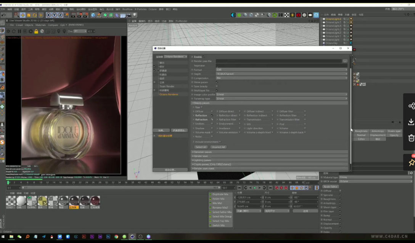Open the Format dropdown showing EXR
Viewport: 415px width, 243px height.
tap(281, 70)
